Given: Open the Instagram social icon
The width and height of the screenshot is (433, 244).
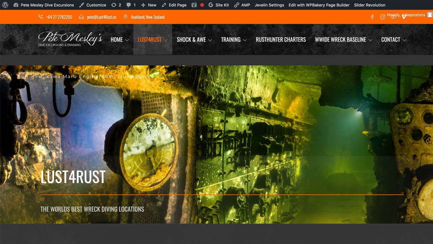Looking at the screenshot, I should (382, 17).
